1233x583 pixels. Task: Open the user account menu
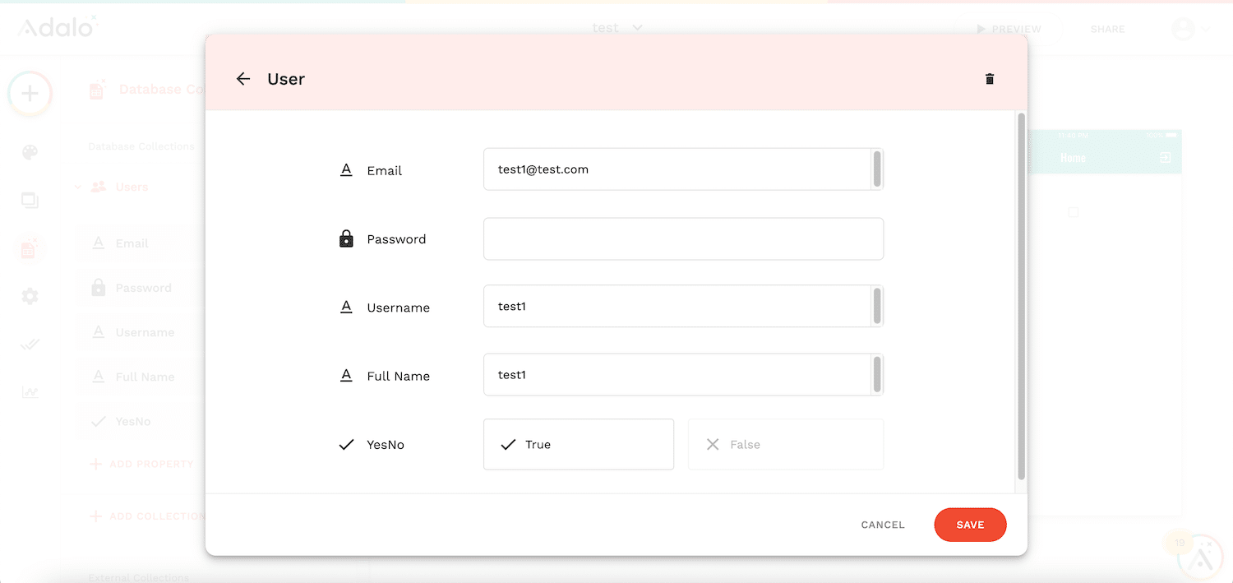(1189, 29)
